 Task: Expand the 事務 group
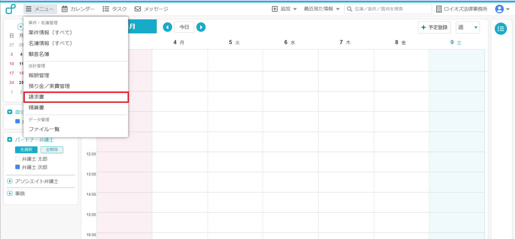tap(10, 194)
